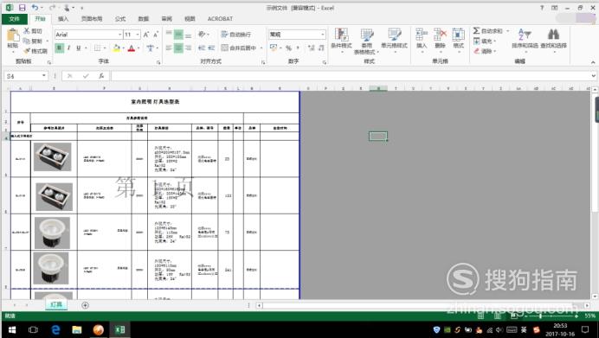
Task: Toggle align text left
Action: [169, 48]
